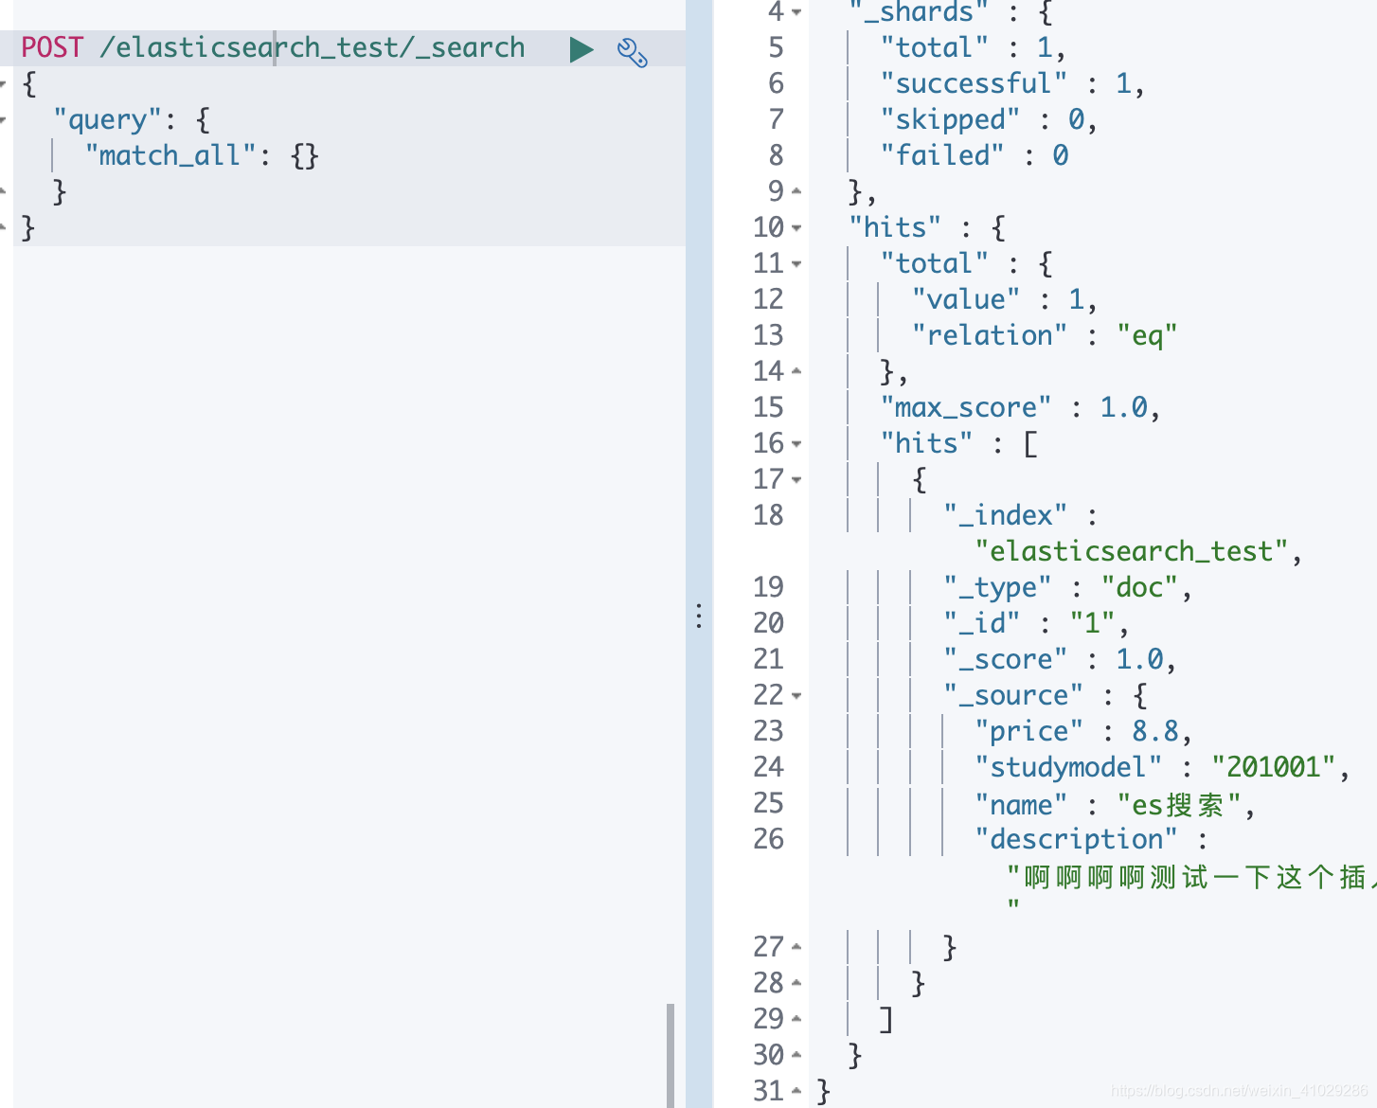Click line number 15 in the response gutter
Screen dimensions: 1377x1108
pos(768,407)
